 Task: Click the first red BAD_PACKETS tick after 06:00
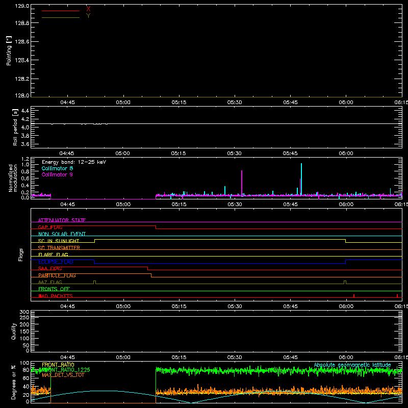point(354,296)
